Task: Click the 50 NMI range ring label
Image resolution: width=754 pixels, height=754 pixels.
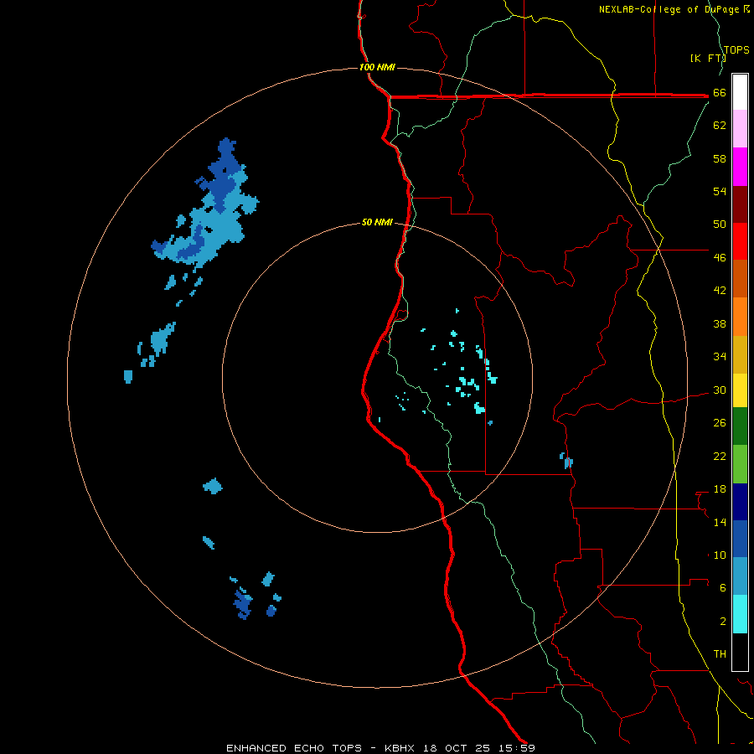Action: 377,222
